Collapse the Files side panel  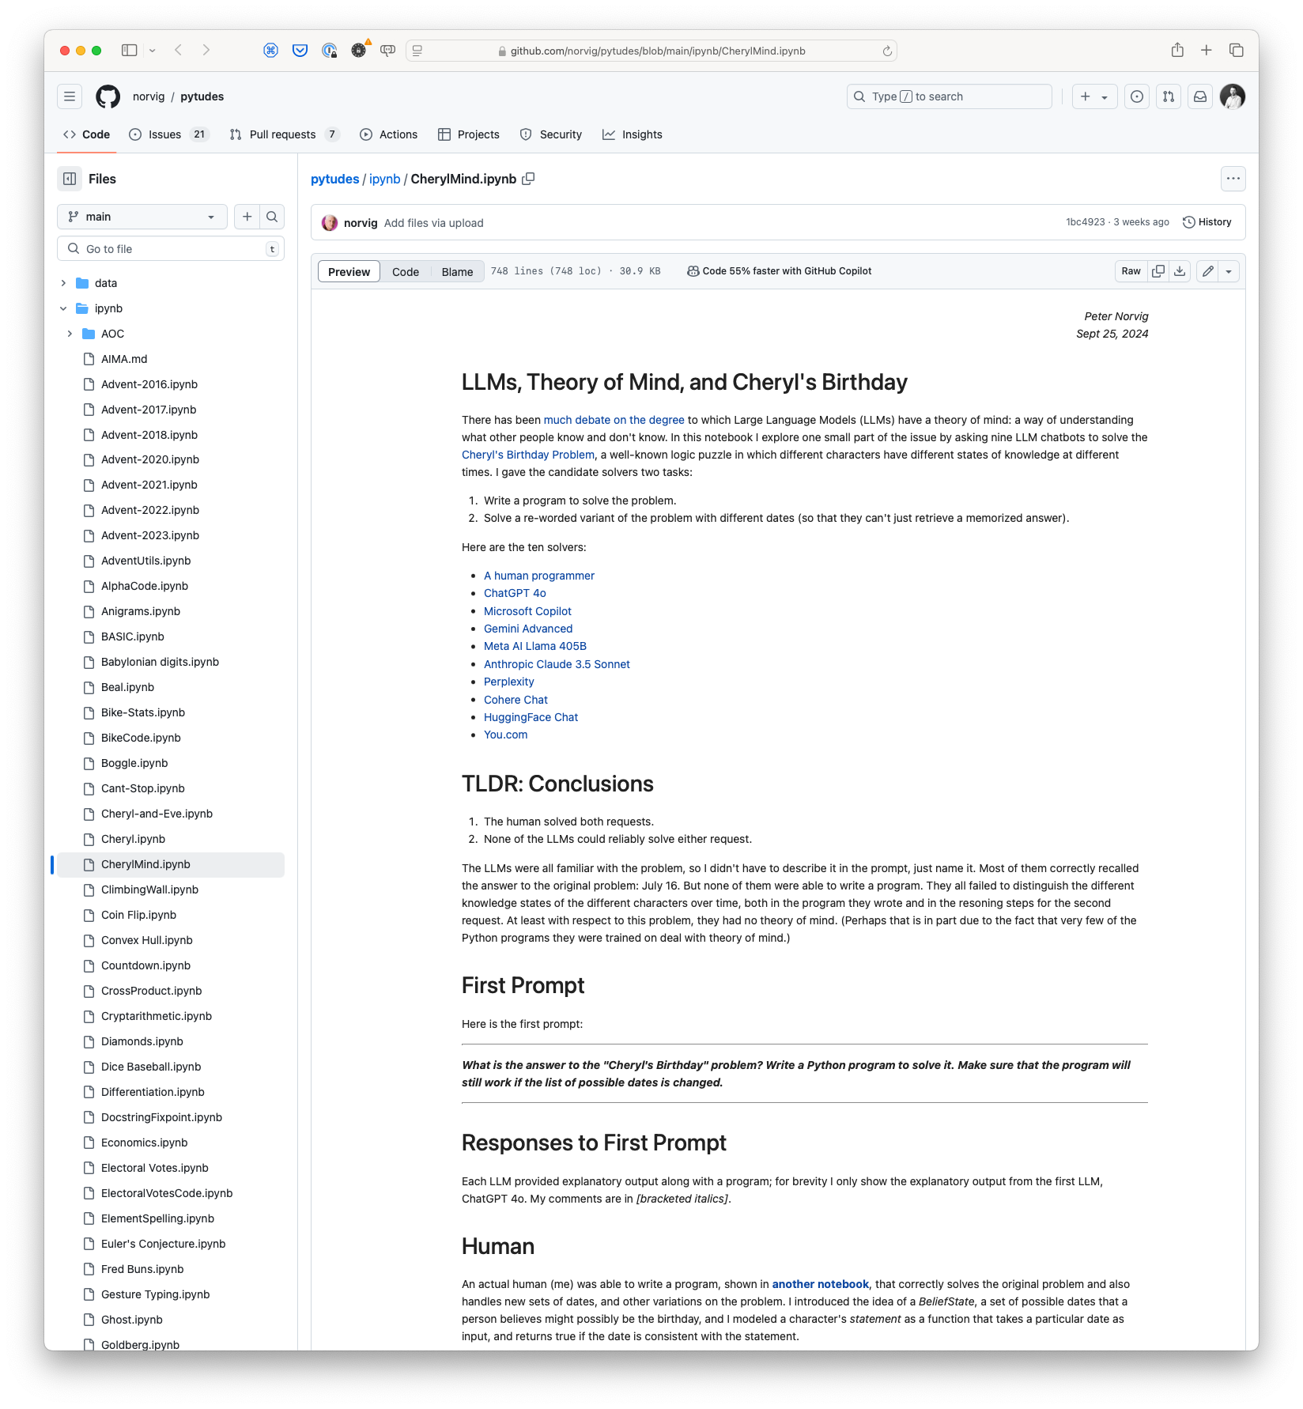point(70,179)
